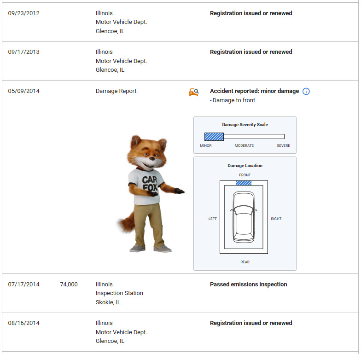Click the MODERATE label on severity scale
Image resolution: width=361 pixels, height=354 pixels.
(244, 145)
